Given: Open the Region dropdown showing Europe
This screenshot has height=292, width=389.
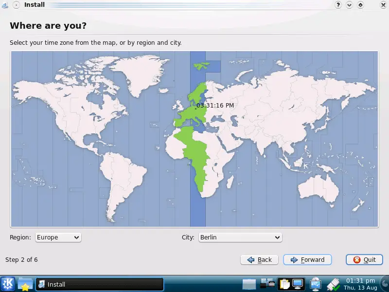Looking at the screenshot, I should click(58, 237).
